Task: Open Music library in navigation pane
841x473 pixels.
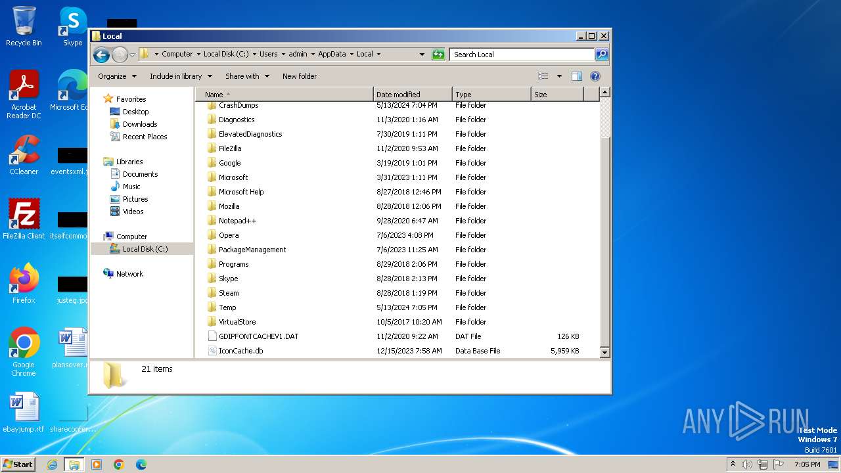Action: [x=131, y=187]
